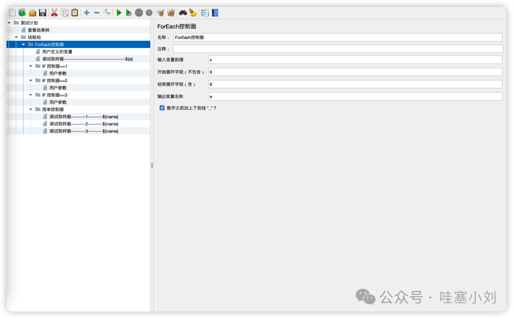Open Search with binoculars icon
Screen dimensions: 513x318
pyautogui.click(x=183, y=13)
